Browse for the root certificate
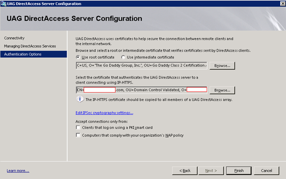Screen dimensions: 286x179 tap(222, 66)
